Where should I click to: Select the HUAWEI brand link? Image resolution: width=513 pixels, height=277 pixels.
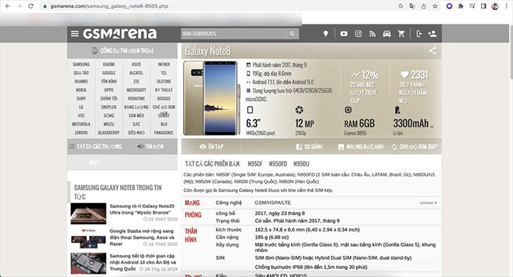point(81,81)
